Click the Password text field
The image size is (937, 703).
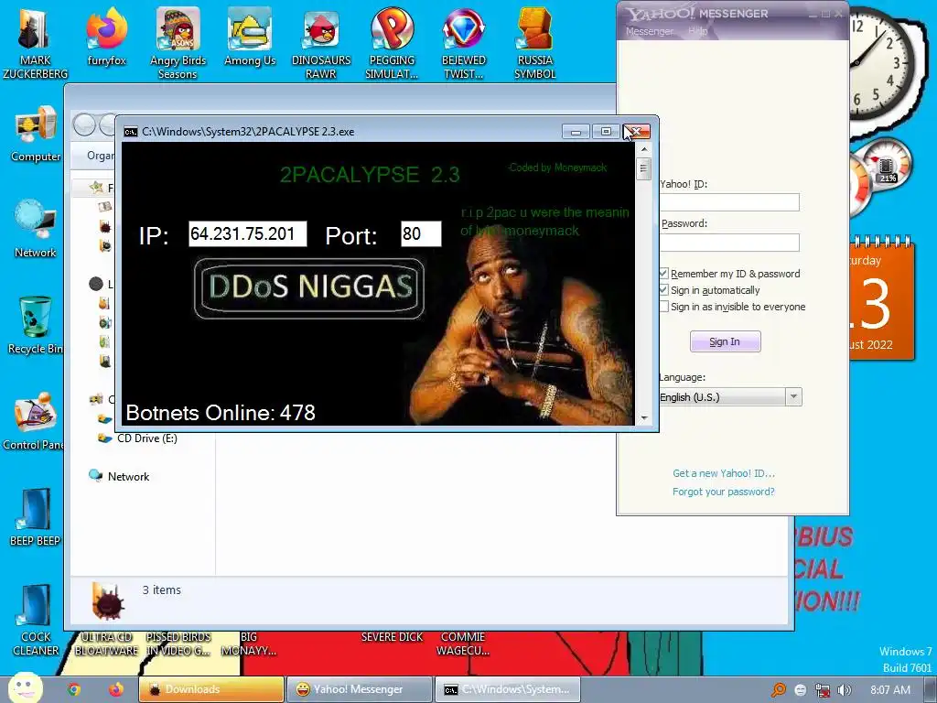pyautogui.click(x=729, y=242)
